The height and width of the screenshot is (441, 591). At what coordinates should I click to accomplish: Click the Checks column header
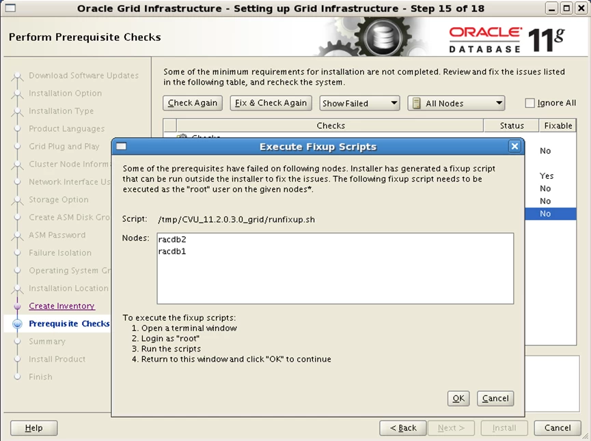tap(330, 126)
